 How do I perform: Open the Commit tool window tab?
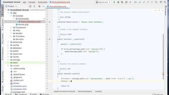[2, 39]
